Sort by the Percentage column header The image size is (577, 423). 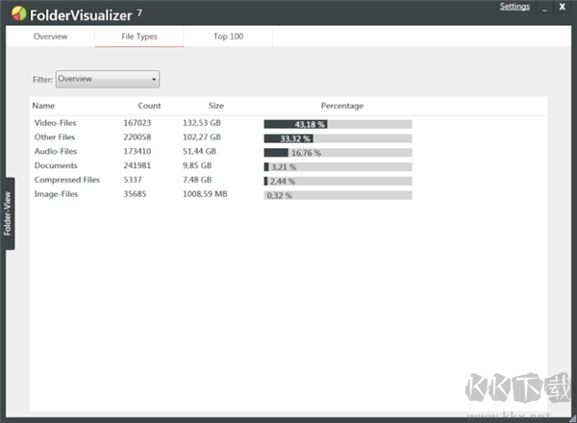(341, 106)
